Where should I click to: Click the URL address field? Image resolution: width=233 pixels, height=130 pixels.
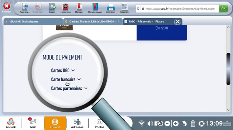coord(180,9)
